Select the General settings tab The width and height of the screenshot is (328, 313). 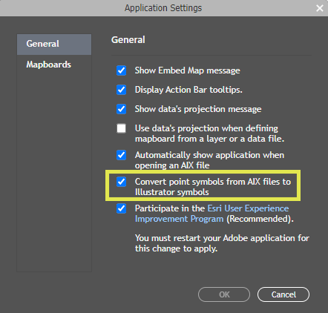click(x=54, y=45)
